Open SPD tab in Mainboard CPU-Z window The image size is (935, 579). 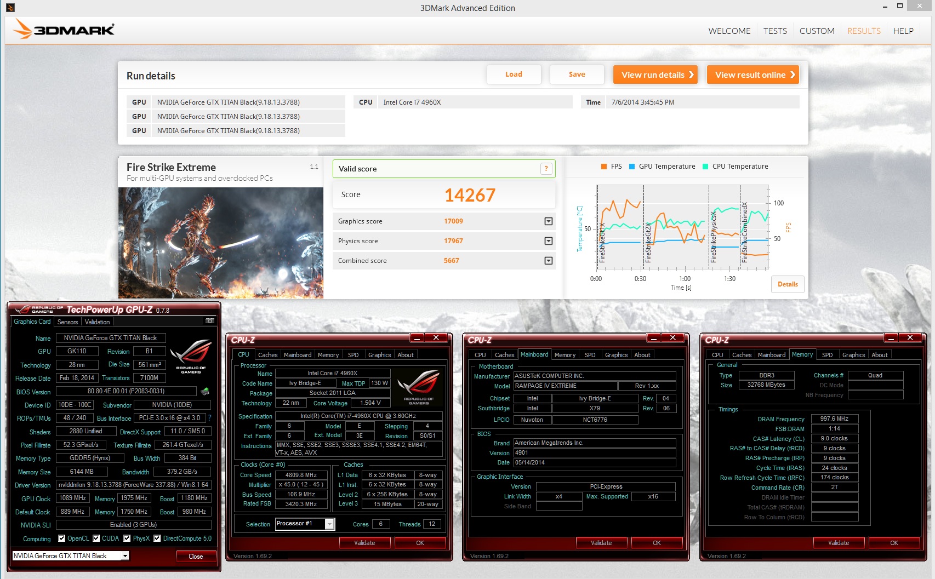tap(590, 355)
